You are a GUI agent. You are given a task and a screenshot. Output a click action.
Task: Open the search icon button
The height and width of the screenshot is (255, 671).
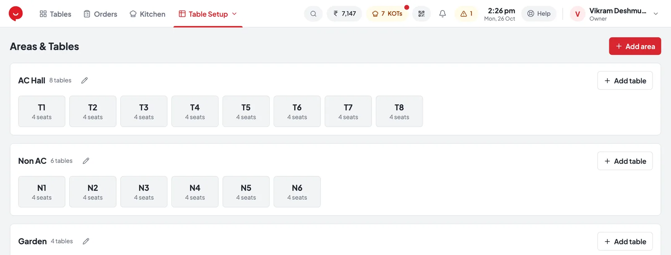313,14
